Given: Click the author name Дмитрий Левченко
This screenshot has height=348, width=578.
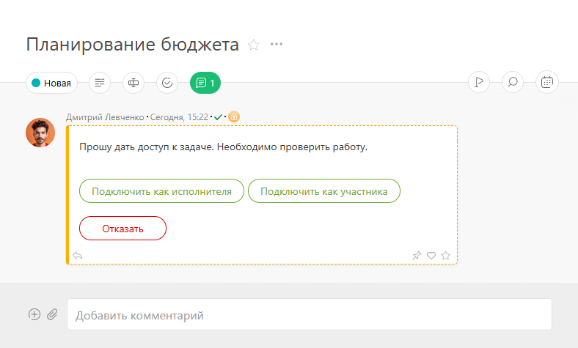Looking at the screenshot, I should (105, 117).
